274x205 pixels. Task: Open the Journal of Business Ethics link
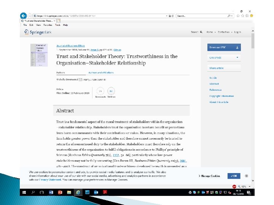coord(70,46)
